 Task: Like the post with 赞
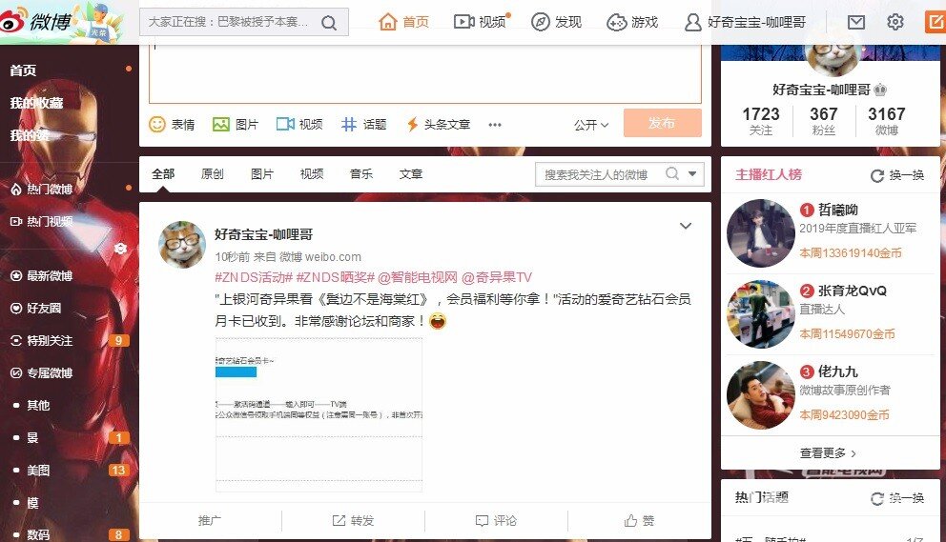pos(639,520)
